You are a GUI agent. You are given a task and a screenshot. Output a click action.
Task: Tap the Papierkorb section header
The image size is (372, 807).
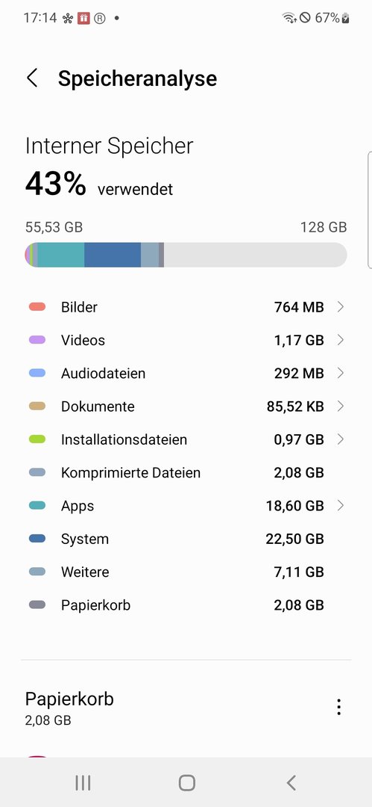(69, 699)
